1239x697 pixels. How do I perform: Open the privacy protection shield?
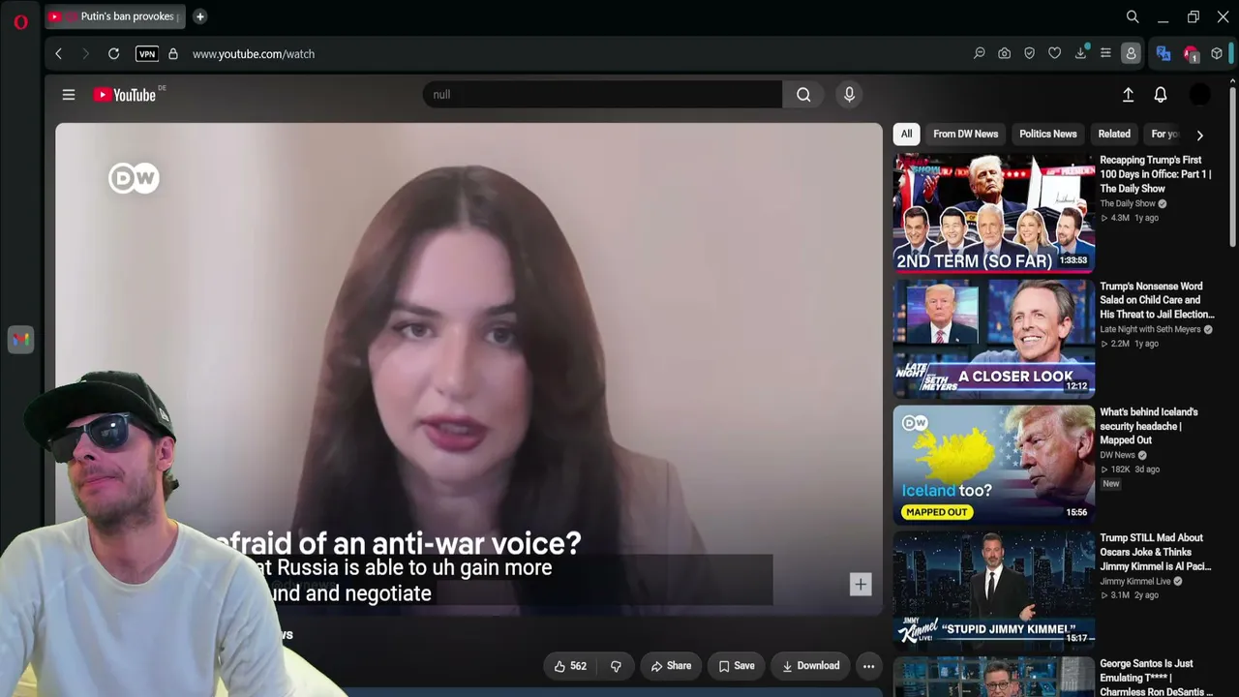pyautogui.click(x=1030, y=54)
